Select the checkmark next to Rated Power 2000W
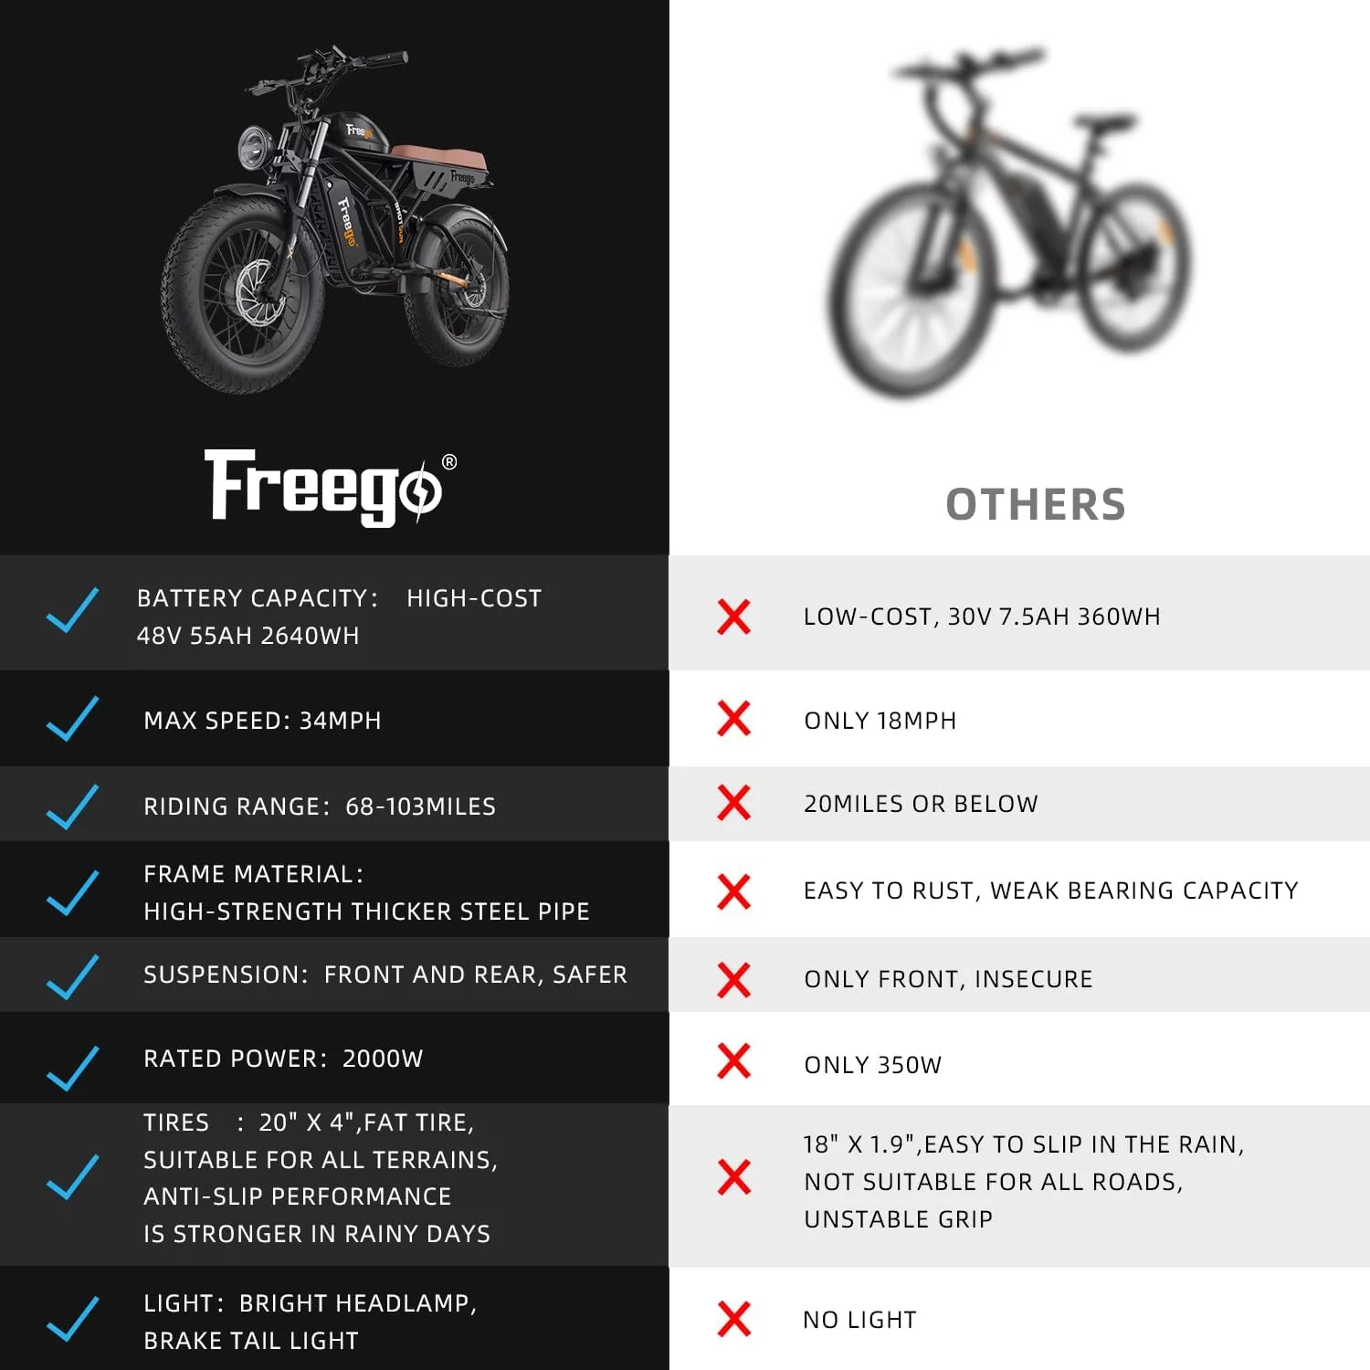Viewport: 1370px width, 1370px height. [x=72, y=1068]
